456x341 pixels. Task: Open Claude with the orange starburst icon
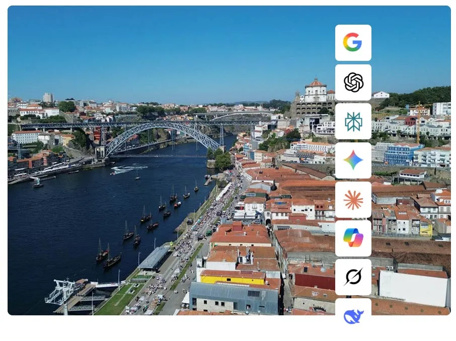click(353, 199)
